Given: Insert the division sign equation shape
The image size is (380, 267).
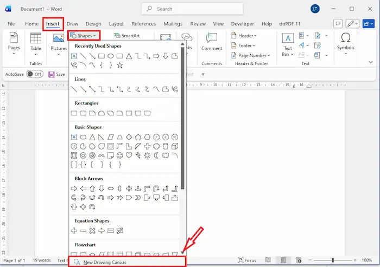Looking at the screenshot, I should point(102,231).
